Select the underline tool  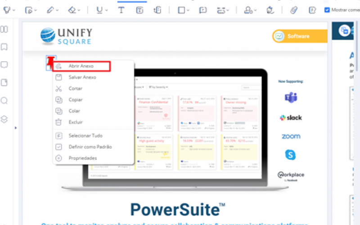click(99, 10)
